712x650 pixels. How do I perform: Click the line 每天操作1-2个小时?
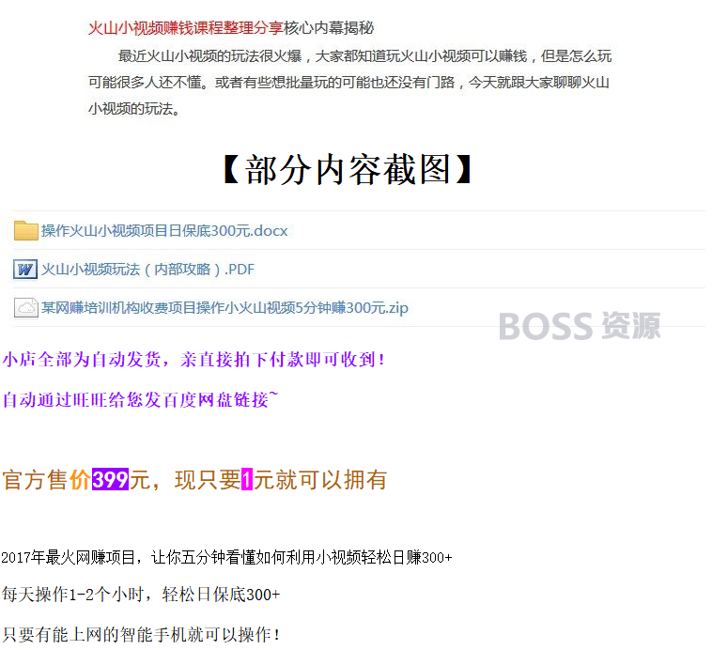pyautogui.click(x=141, y=595)
